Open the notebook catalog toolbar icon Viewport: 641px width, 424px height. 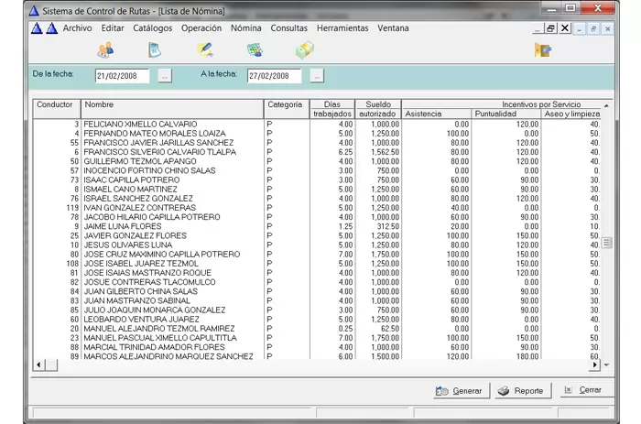[155, 50]
